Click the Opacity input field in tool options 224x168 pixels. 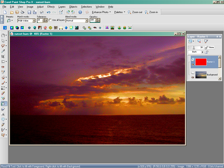click(93, 21)
